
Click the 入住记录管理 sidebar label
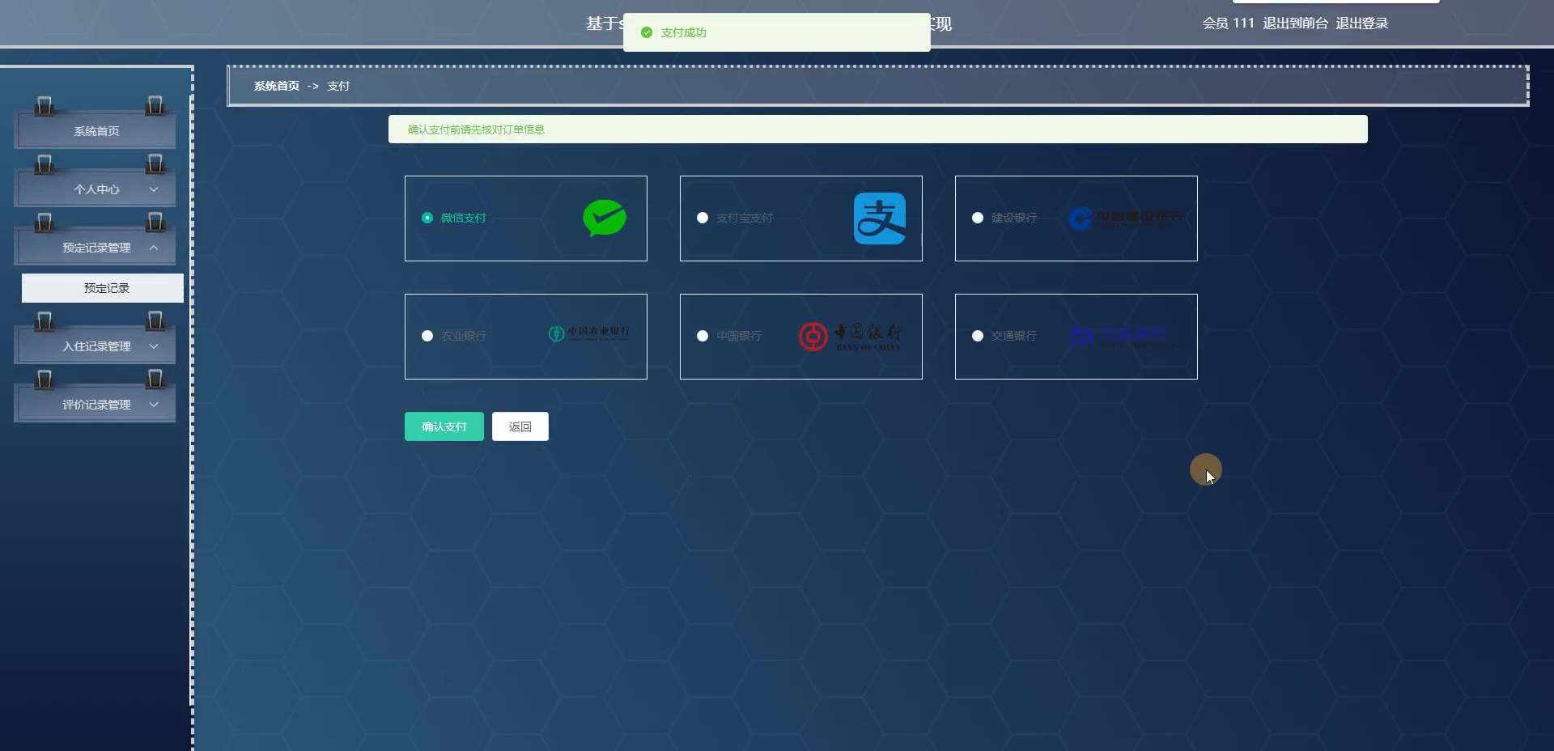(96, 346)
